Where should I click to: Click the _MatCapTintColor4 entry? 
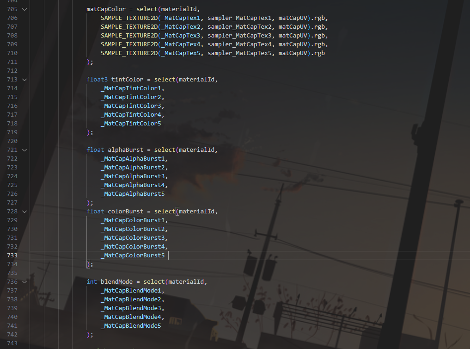(131, 115)
